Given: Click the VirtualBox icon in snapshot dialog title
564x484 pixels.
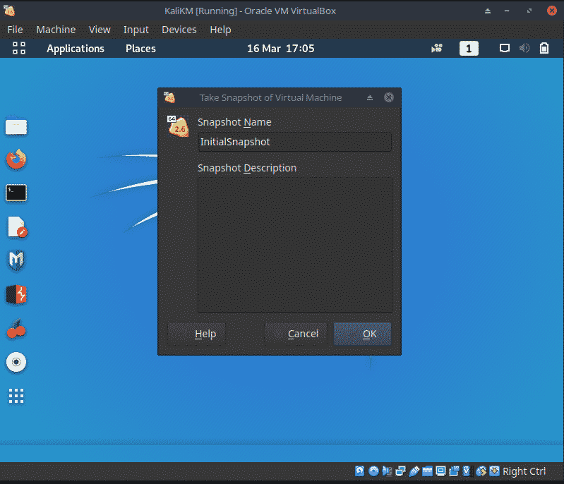Looking at the screenshot, I should coord(169,97).
